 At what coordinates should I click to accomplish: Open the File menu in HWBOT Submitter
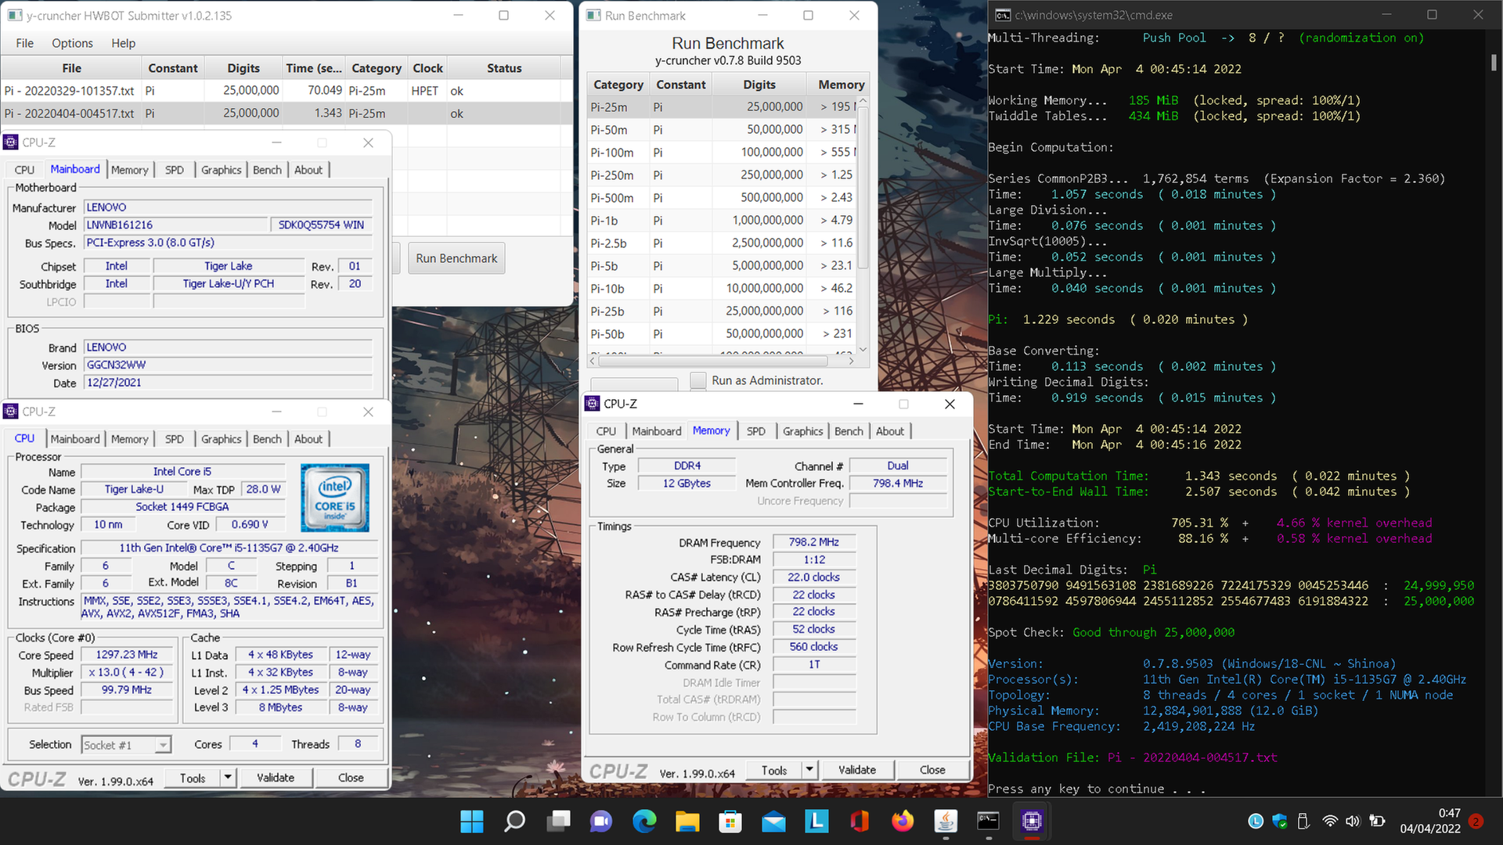[x=25, y=43]
